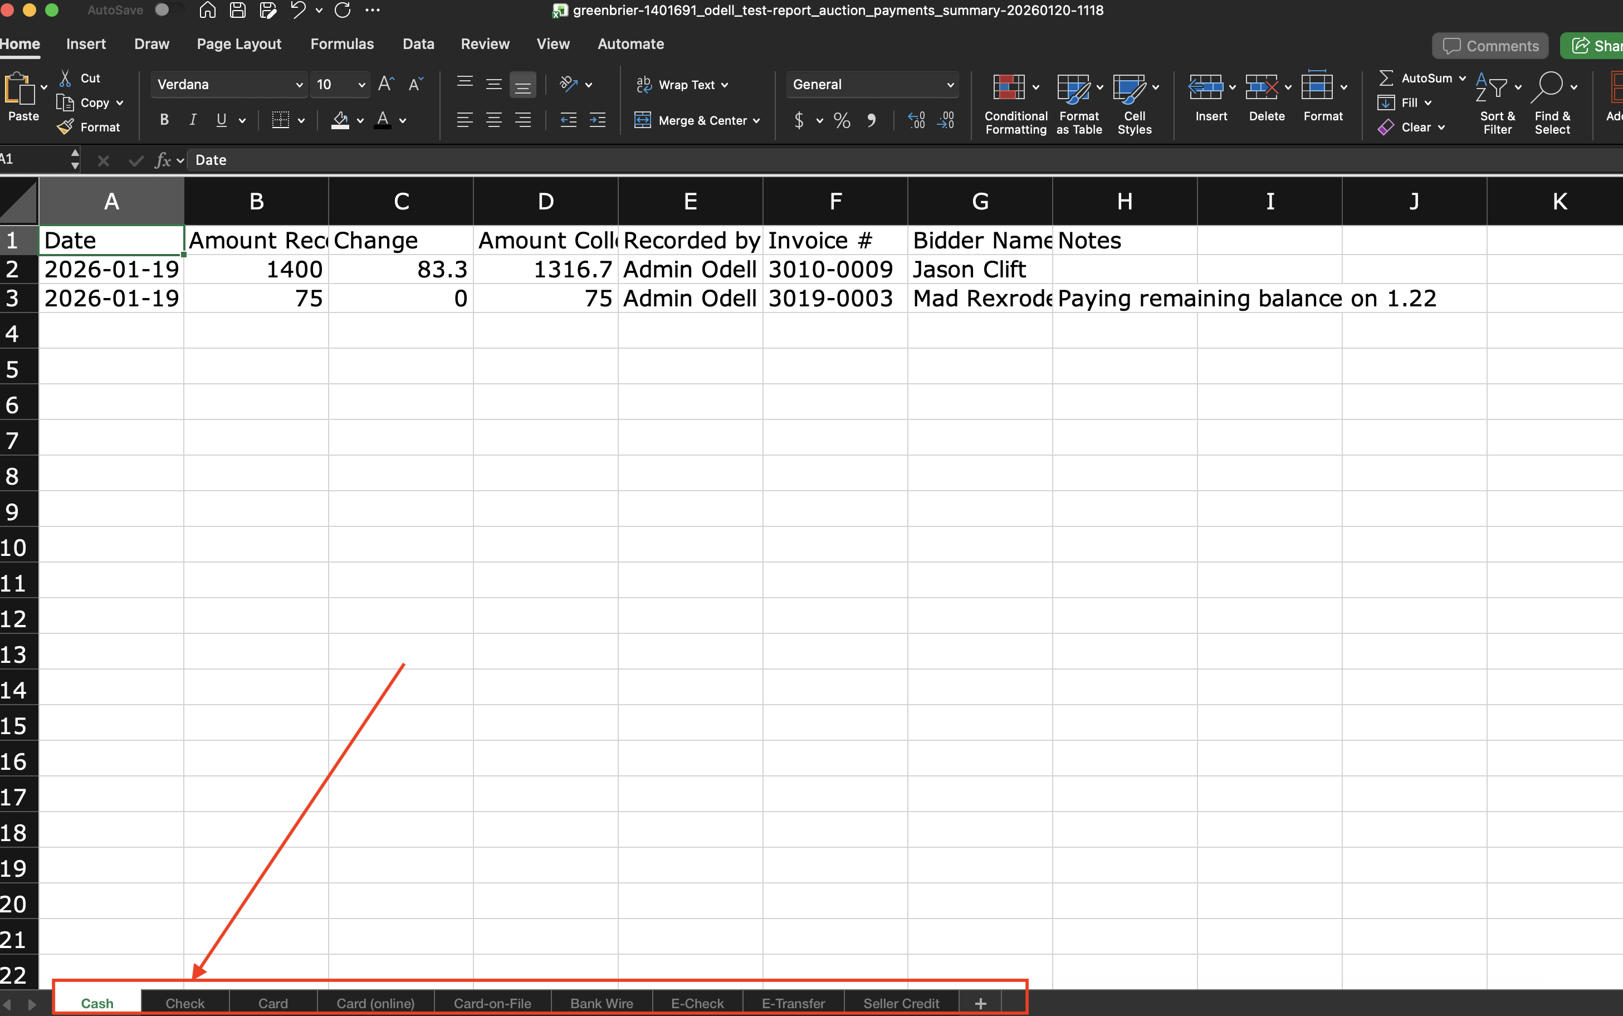Image resolution: width=1623 pixels, height=1016 pixels.
Task: Expand the Fill Color palette arrow
Action: [x=361, y=121]
